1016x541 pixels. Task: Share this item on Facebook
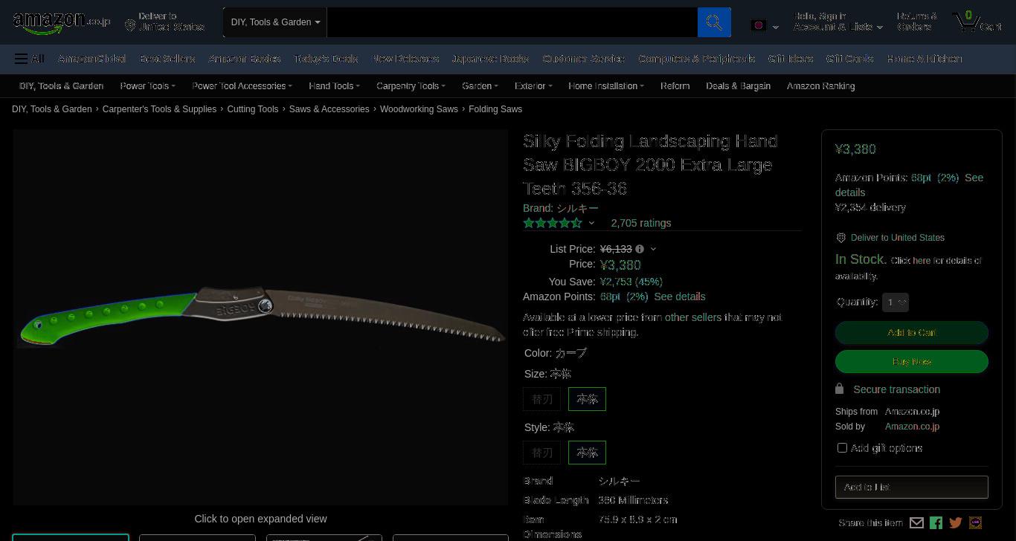(x=936, y=523)
